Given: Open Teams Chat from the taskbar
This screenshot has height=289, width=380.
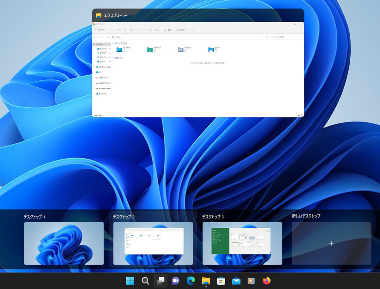Looking at the screenshot, I should pyautogui.click(x=176, y=281).
